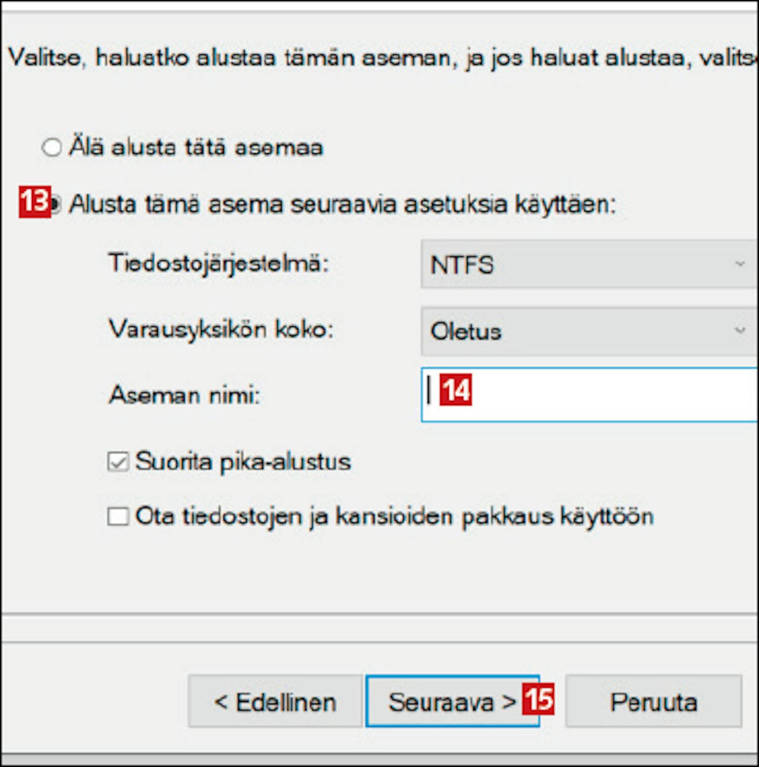Open the Varausyksikön koko Oletus dropdown

[x=589, y=331]
